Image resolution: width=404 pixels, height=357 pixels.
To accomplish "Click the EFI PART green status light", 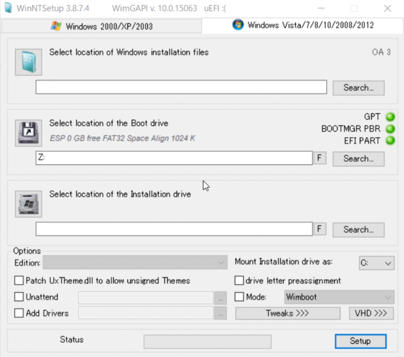I will click(390, 141).
